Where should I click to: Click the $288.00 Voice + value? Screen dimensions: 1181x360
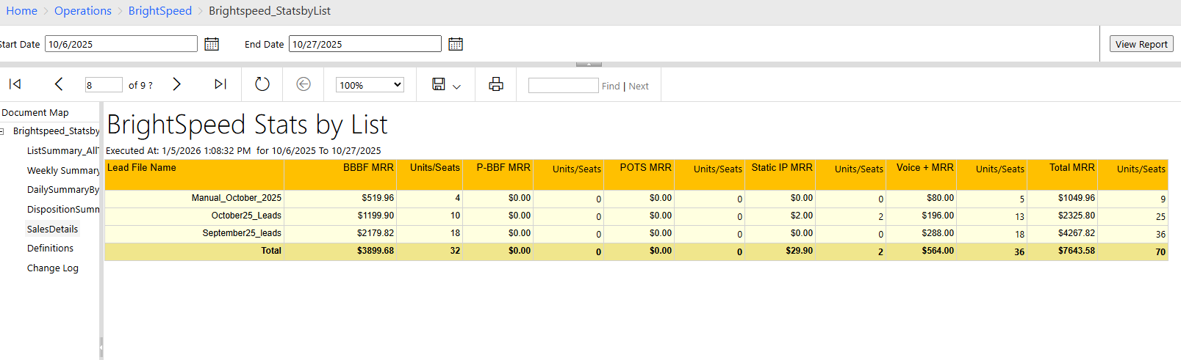point(938,233)
